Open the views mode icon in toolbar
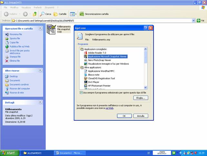Image resolution: width=207 pixels, height=156 pixels. [x=72, y=14]
